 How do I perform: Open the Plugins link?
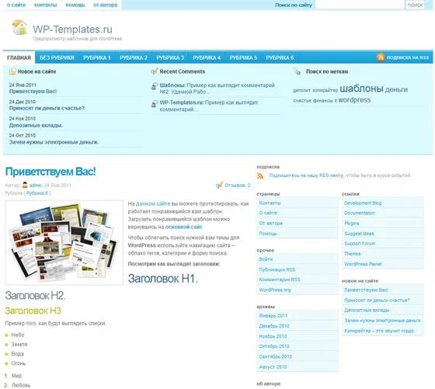click(351, 223)
